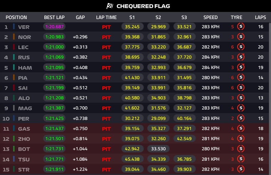271x175 pixels.
Task: Click Verstappen's blue team colour bar
Action: pyautogui.click(x=14, y=27)
